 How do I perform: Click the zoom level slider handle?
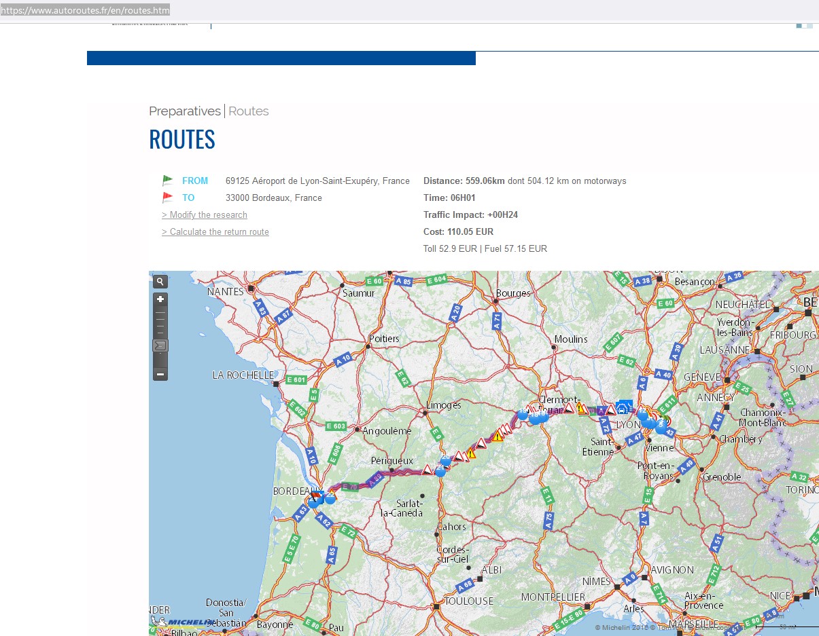pyautogui.click(x=160, y=345)
